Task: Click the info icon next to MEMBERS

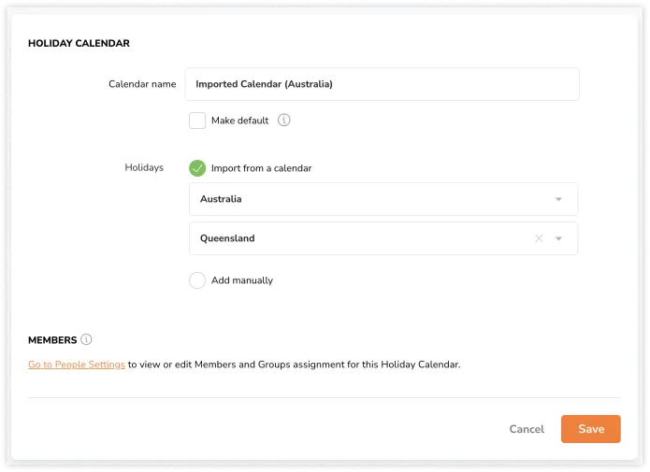Action: [87, 339]
